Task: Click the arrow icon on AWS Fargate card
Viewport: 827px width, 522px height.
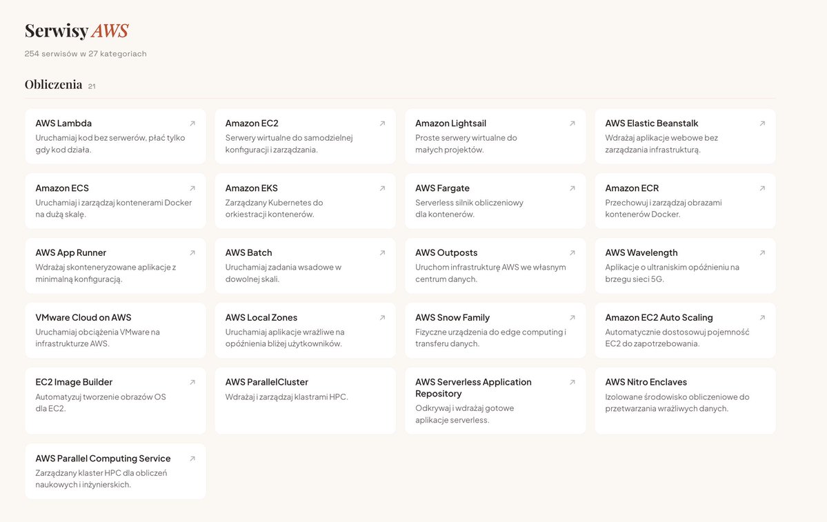Action: click(572, 188)
